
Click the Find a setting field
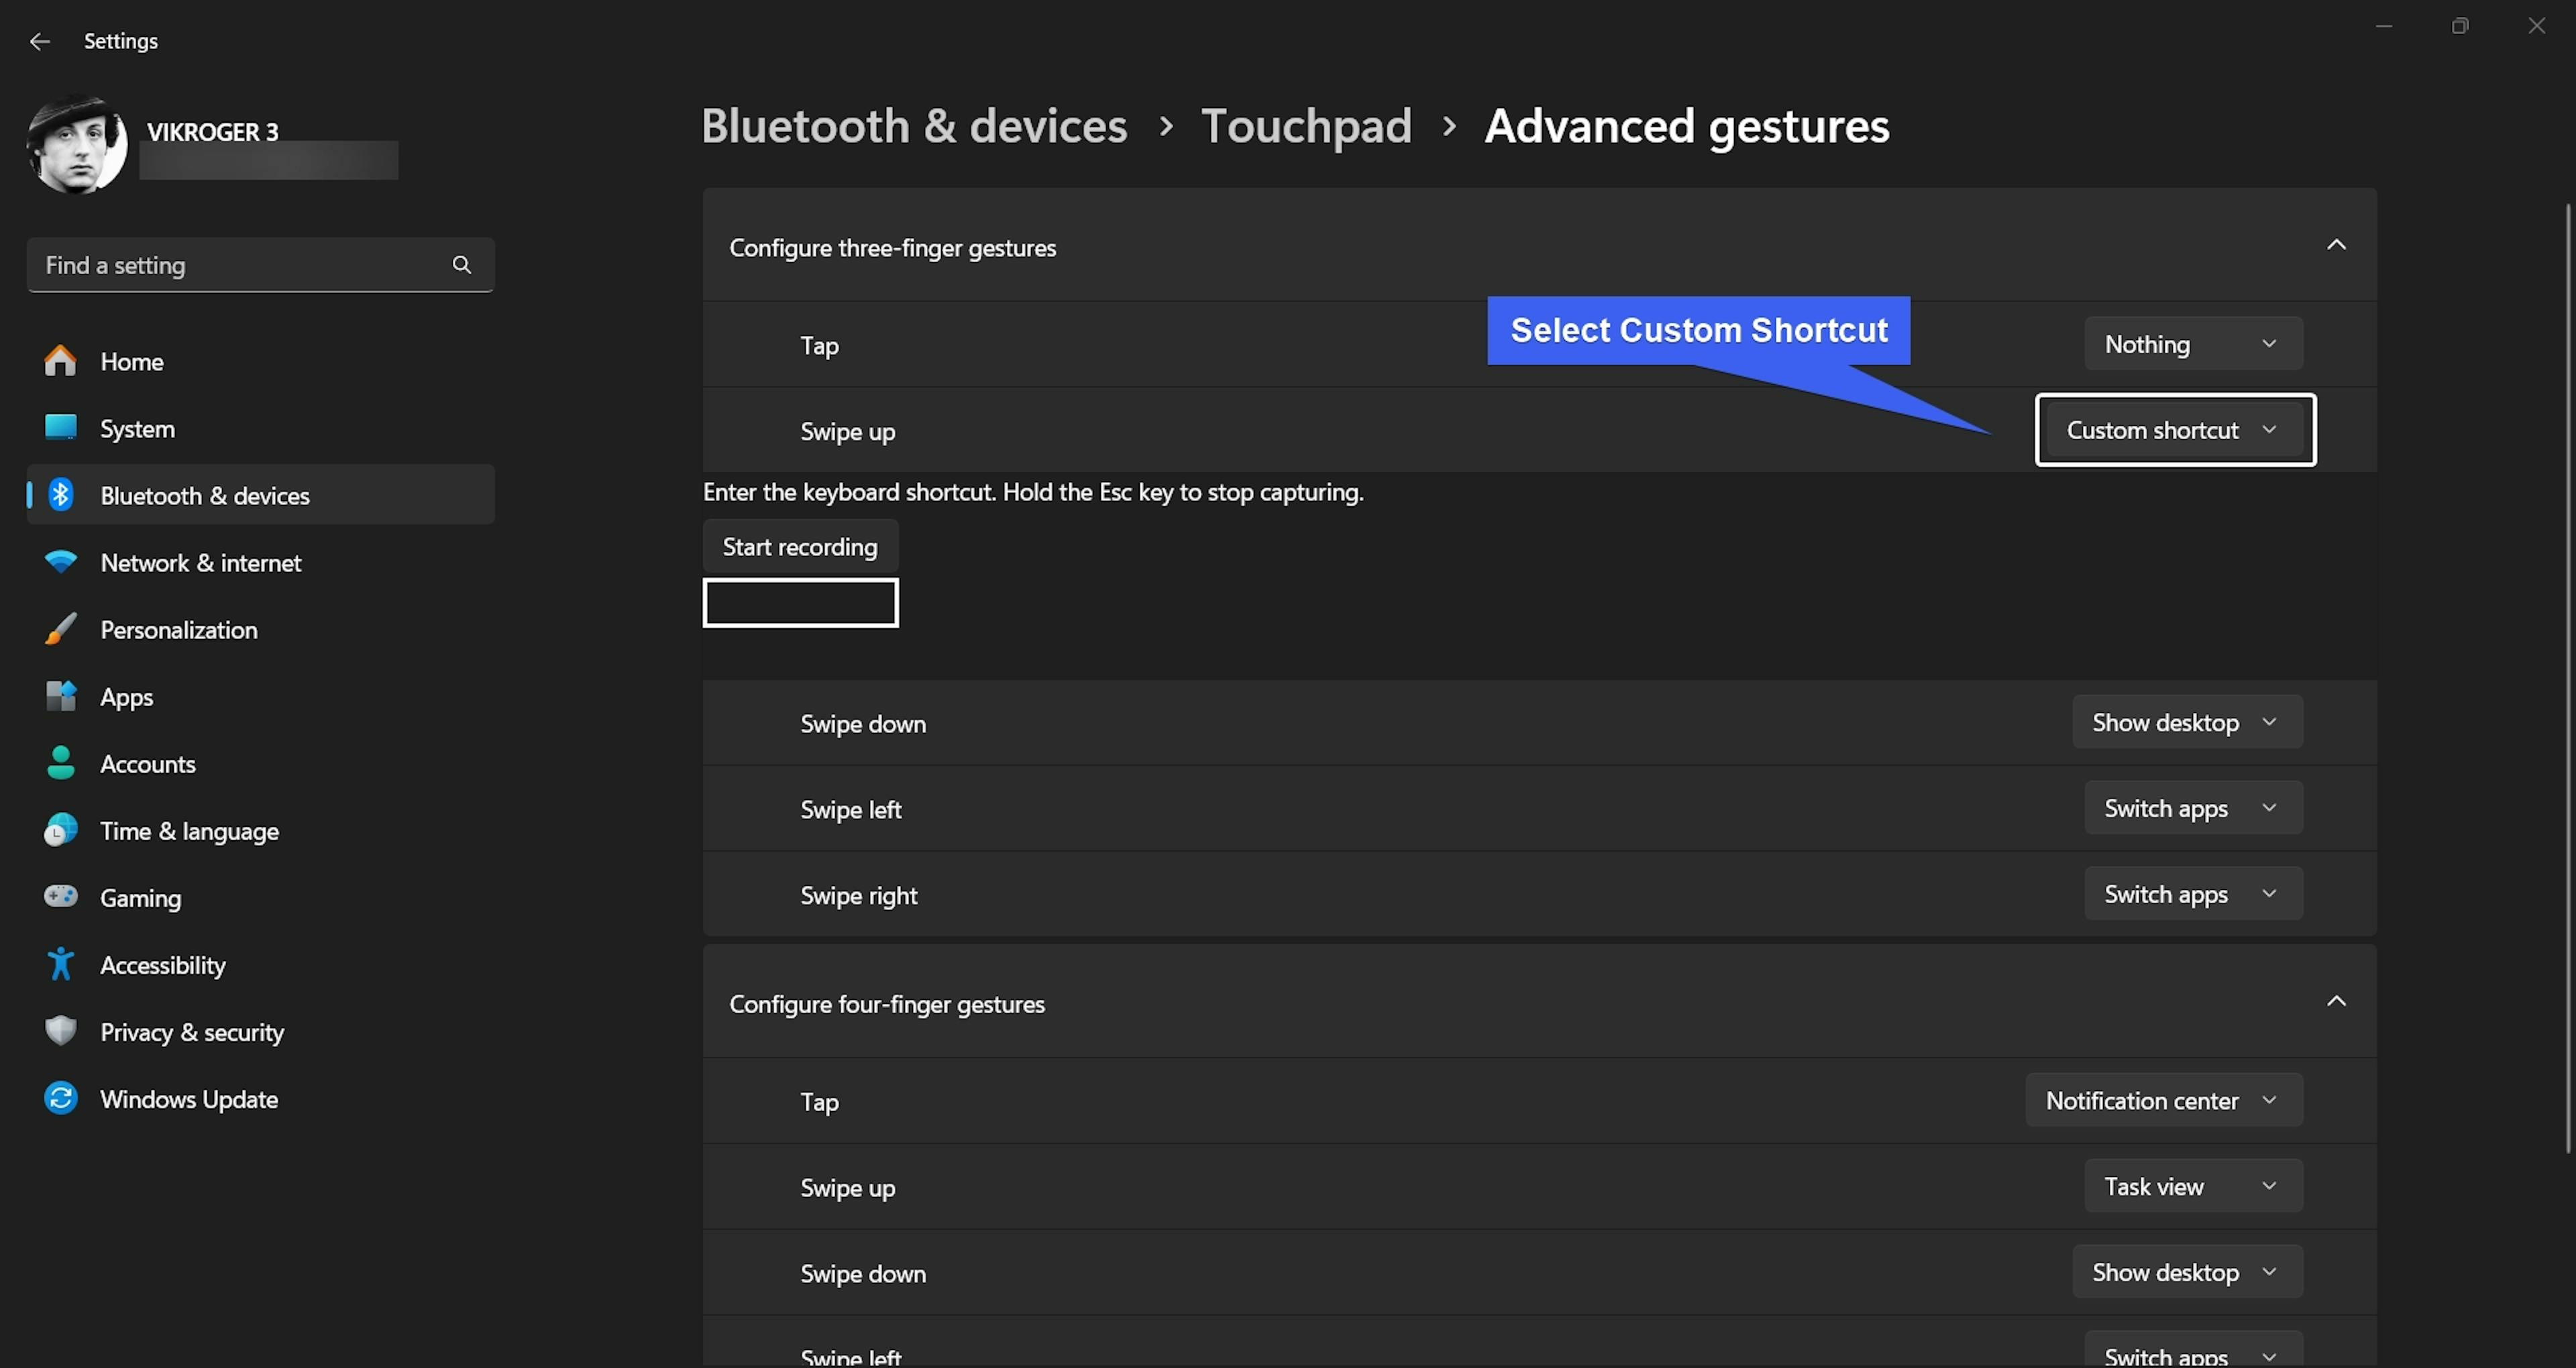click(x=240, y=265)
